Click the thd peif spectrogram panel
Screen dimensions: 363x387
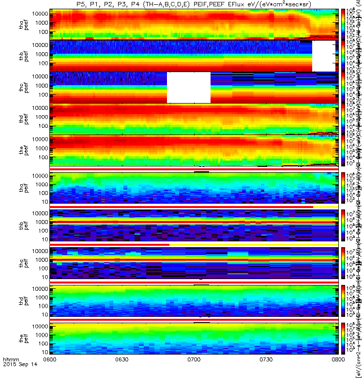click(x=194, y=300)
